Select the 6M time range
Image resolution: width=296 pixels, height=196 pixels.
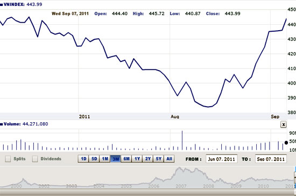[126, 159]
